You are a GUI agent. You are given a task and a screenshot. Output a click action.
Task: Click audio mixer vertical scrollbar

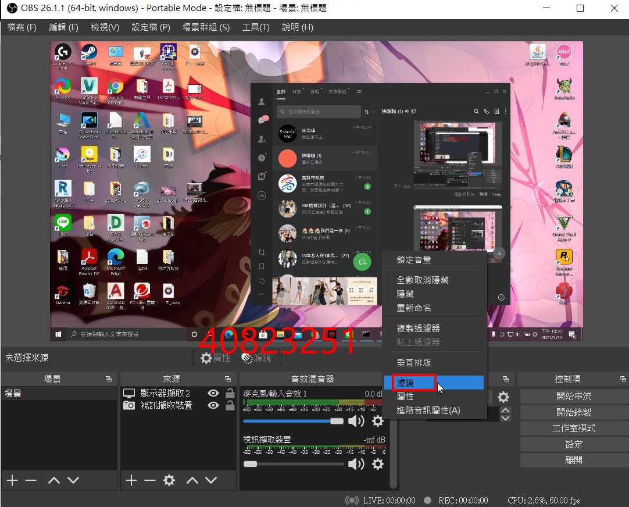[x=394, y=438]
